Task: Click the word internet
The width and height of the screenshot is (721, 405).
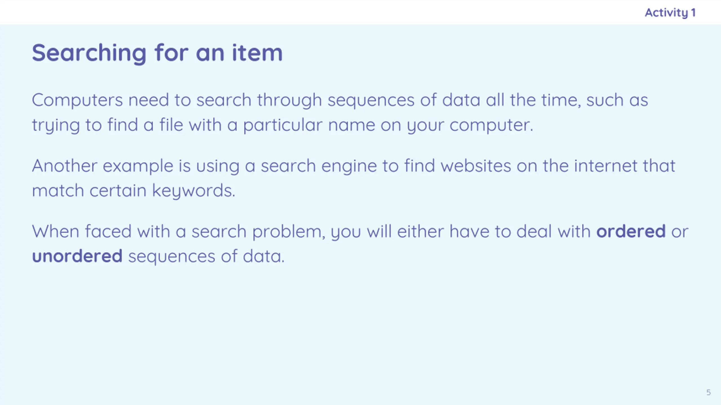Action: pos(606,166)
